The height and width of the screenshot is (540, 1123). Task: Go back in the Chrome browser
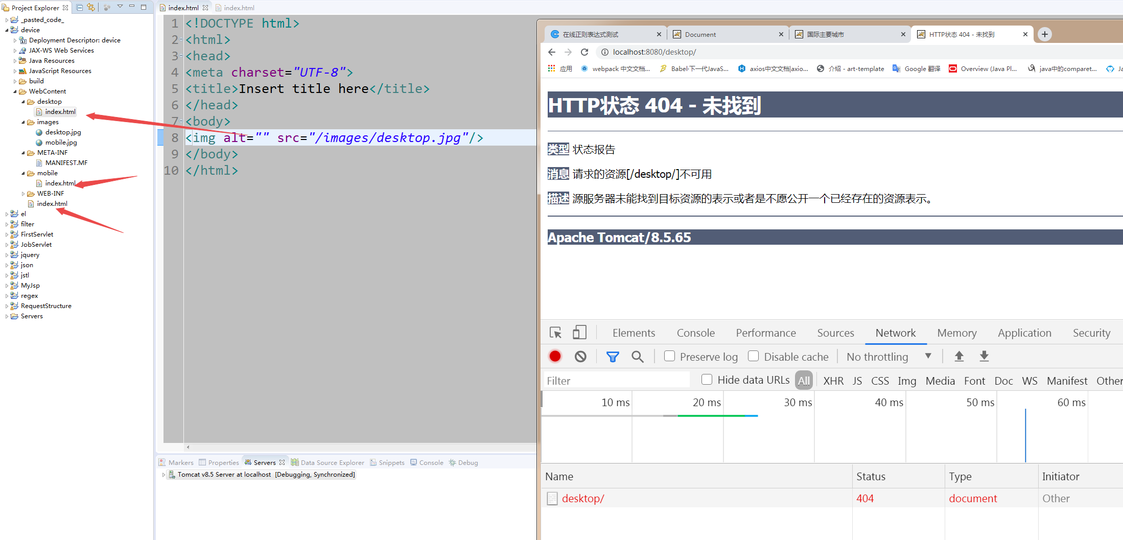tap(552, 52)
